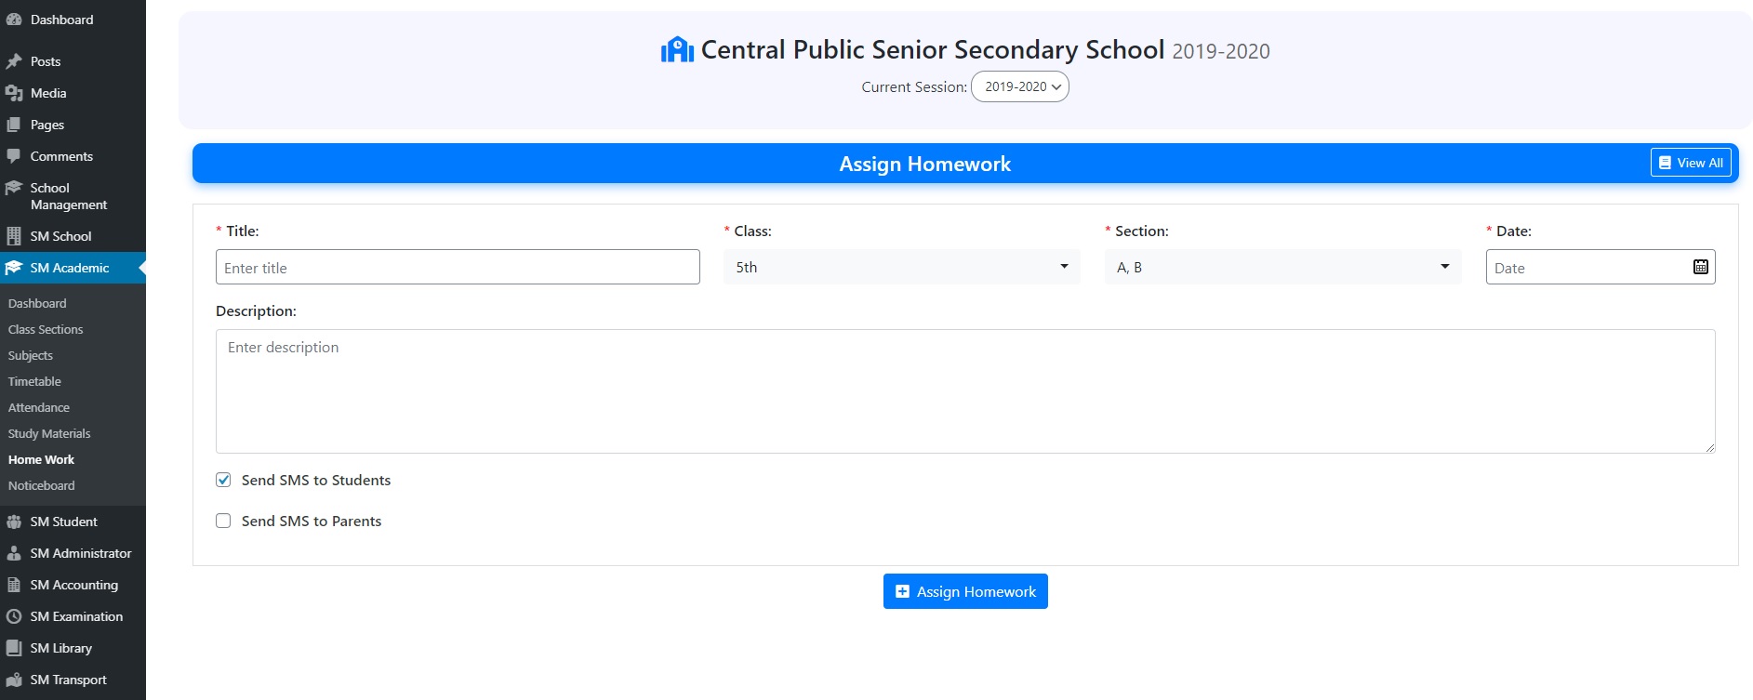The height and width of the screenshot is (700, 1753).
Task: Click the SM Library book icon
Action: tap(14, 648)
